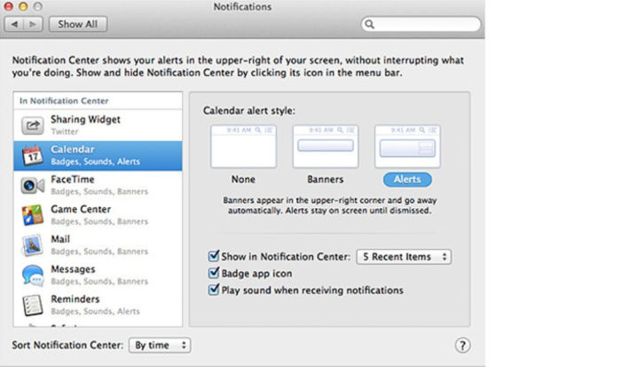Viewport: 621px width, 388px height.
Task: Go back with the left arrow button
Action: pyautogui.click(x=14, y=24)
